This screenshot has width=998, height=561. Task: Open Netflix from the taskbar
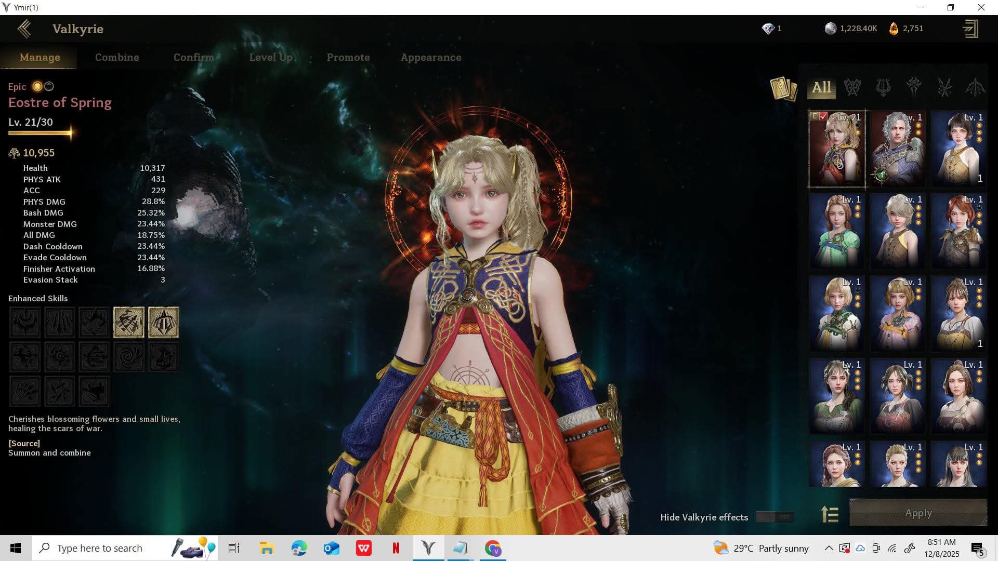[x=396, y=548]
